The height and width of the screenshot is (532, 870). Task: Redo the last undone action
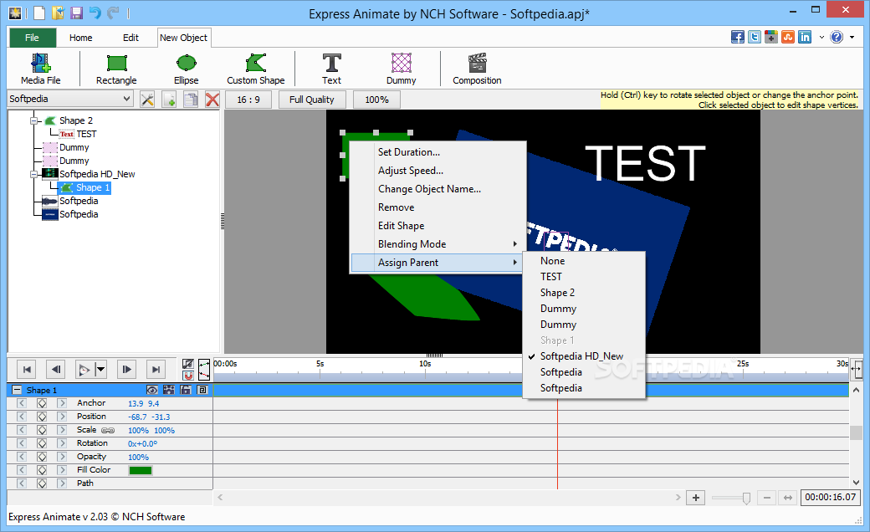point(113,13)
